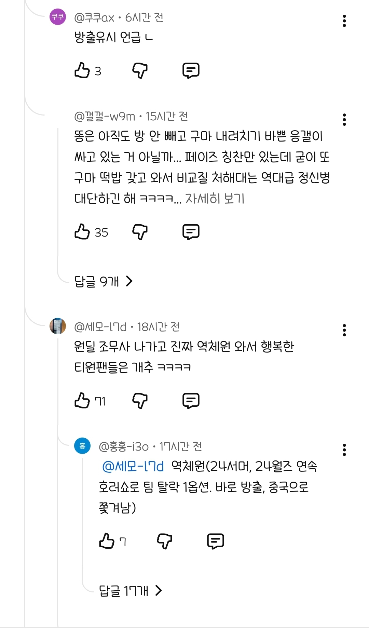Open the blue @세모-l7d mention link
This screenshot has height=630, width=369.
click(133, 466)
